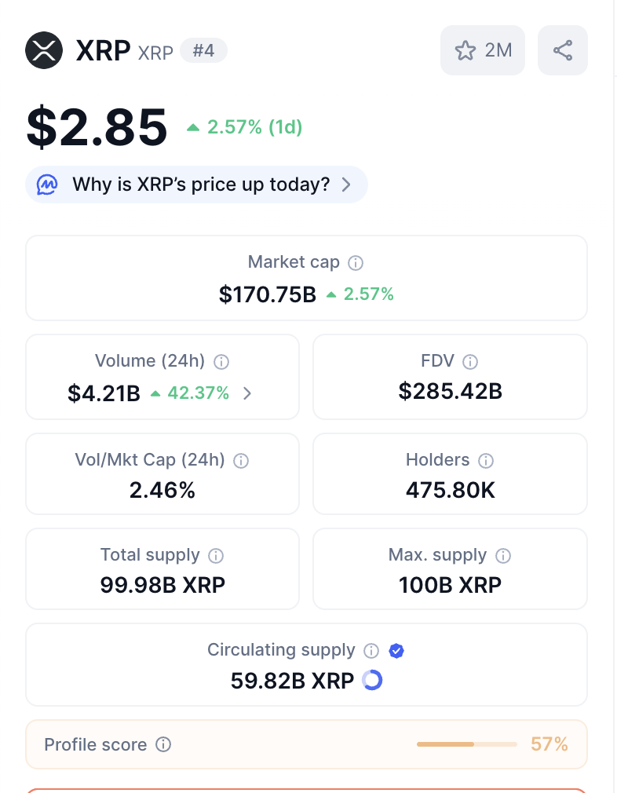Screen dimensions: 617x793
Task: Click the Profile score info icon
Action: (163, 744)
